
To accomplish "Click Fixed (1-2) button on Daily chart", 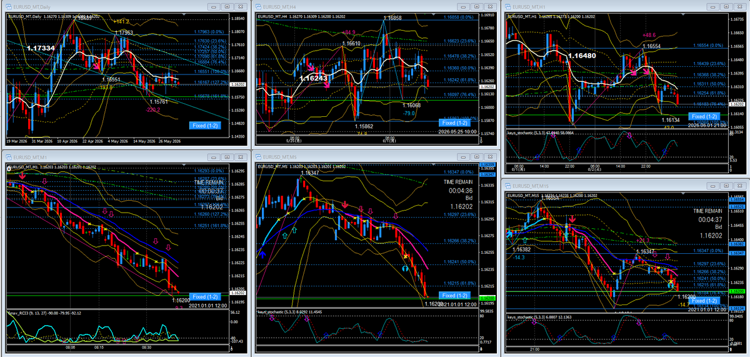I will coord(205,126).
